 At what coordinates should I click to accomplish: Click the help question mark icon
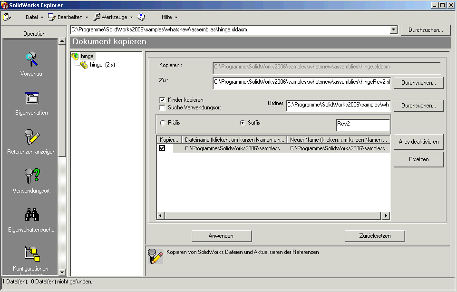pyautogui.click(x=141, y=17)
